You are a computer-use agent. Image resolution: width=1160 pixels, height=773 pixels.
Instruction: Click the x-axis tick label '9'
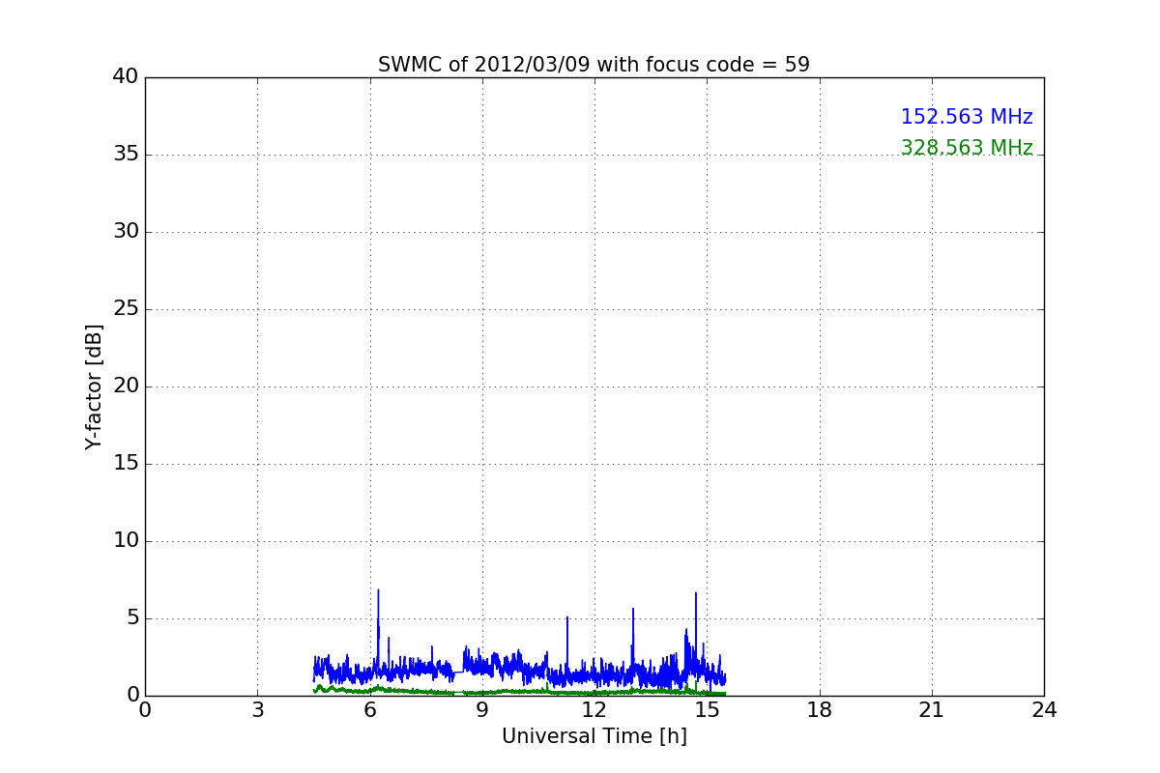(482, 710)
